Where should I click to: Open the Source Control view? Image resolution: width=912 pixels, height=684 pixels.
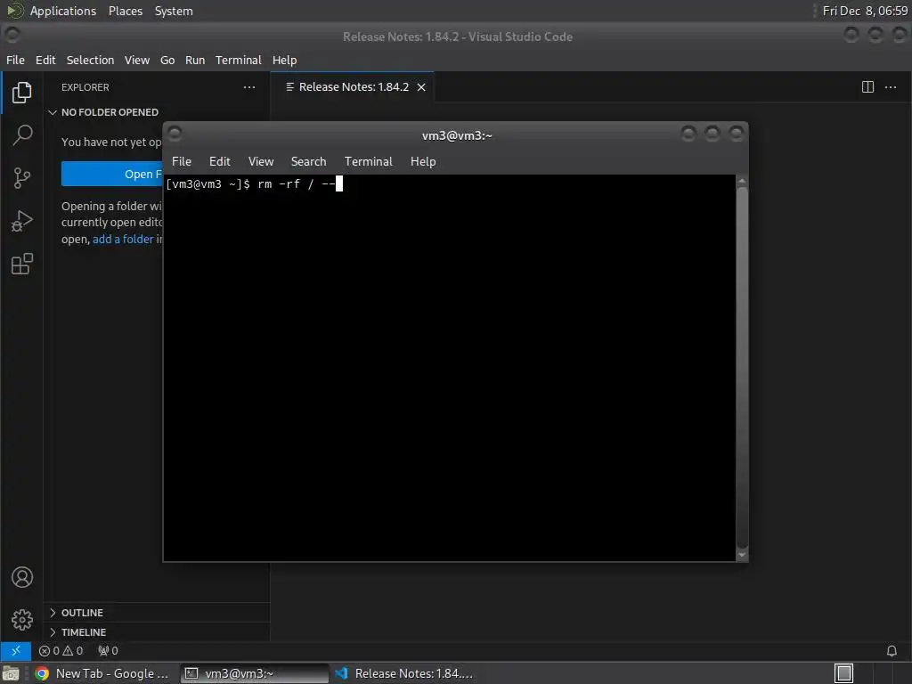22,178
